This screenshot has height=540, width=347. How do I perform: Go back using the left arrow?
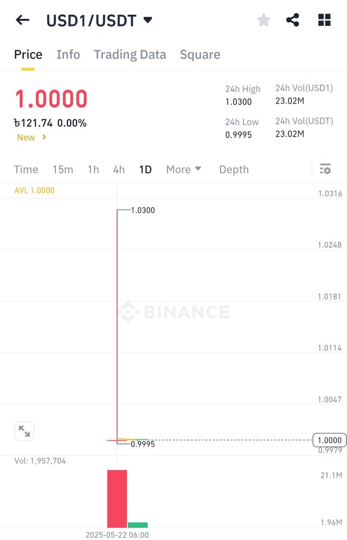pos(22,20)
